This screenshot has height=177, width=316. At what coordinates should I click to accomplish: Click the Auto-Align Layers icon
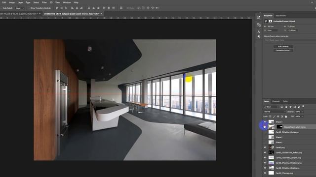[x=121, y=8]
